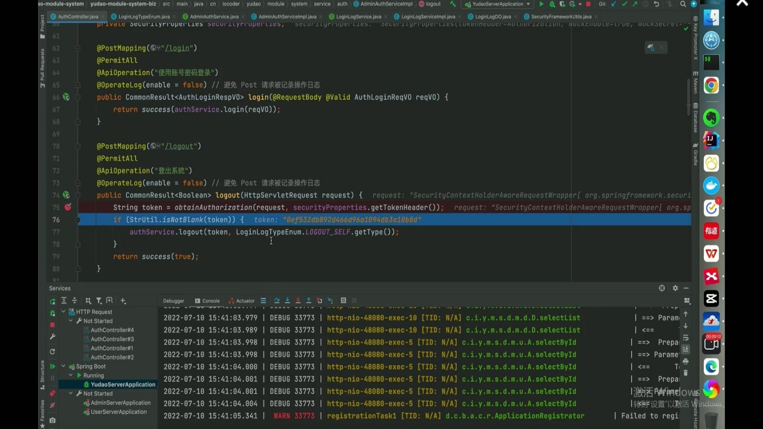Collapse the HTTP Request tree node
The height and width of the screenshot is (429, 763).
64,312
